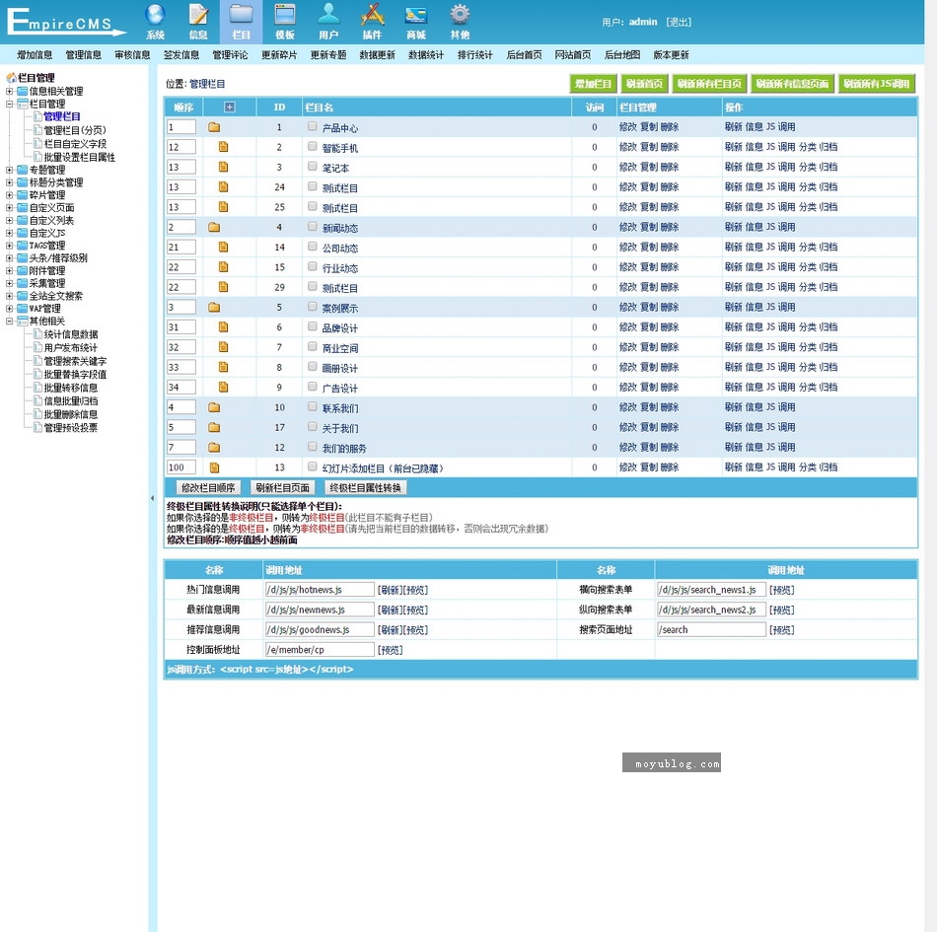Collapse the sidebar with the arrow handle
Viewport: 937px width, 932px height.
click(152, 498)
